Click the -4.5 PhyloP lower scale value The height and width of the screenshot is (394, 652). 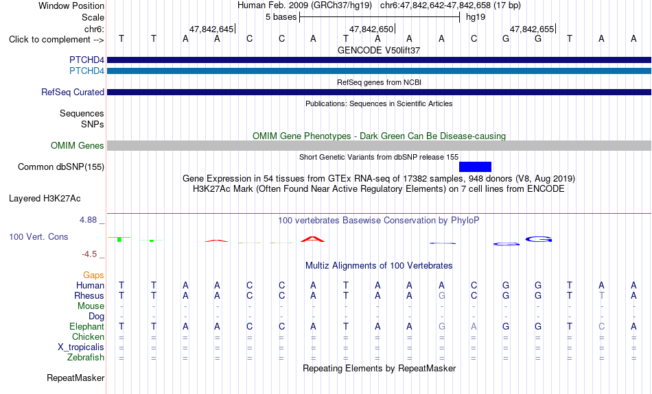89,254
